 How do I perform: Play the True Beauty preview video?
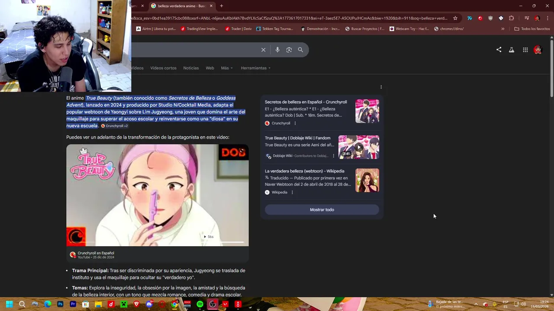click(x=158, y=195)
